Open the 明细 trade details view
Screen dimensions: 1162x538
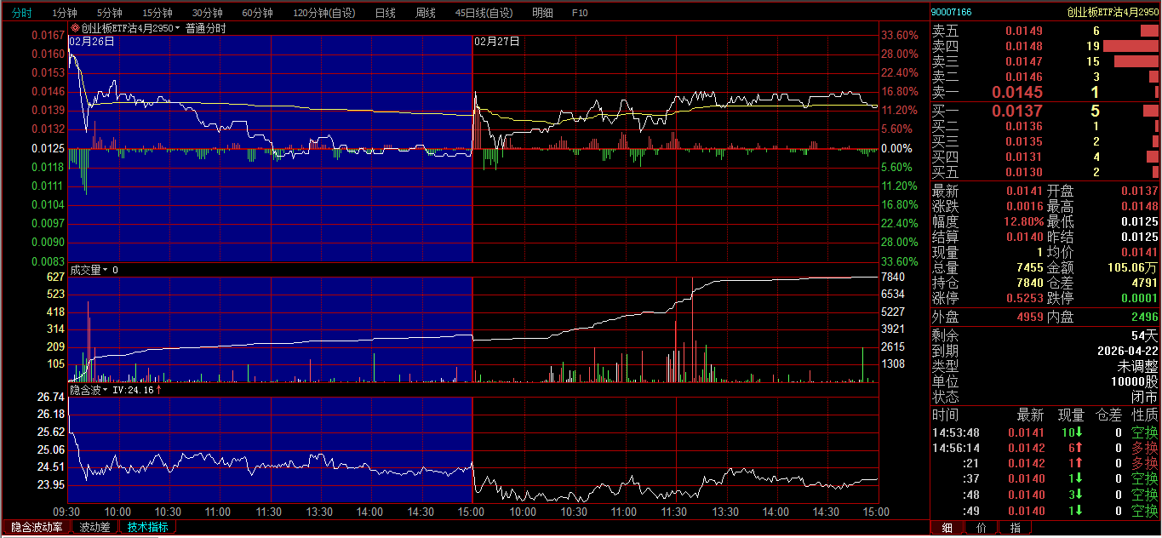pos(541,13)
